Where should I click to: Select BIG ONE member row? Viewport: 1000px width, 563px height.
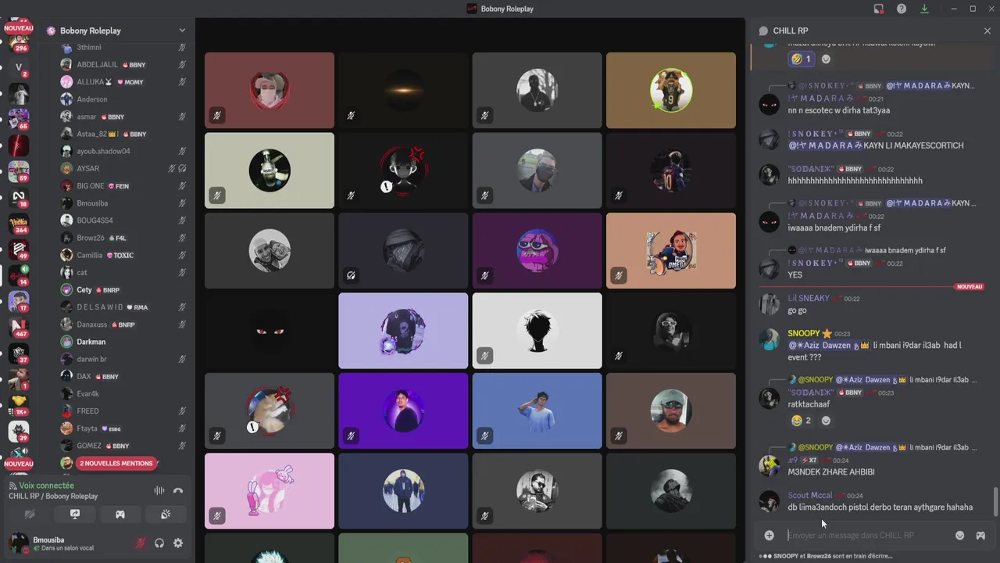point(123,186)
